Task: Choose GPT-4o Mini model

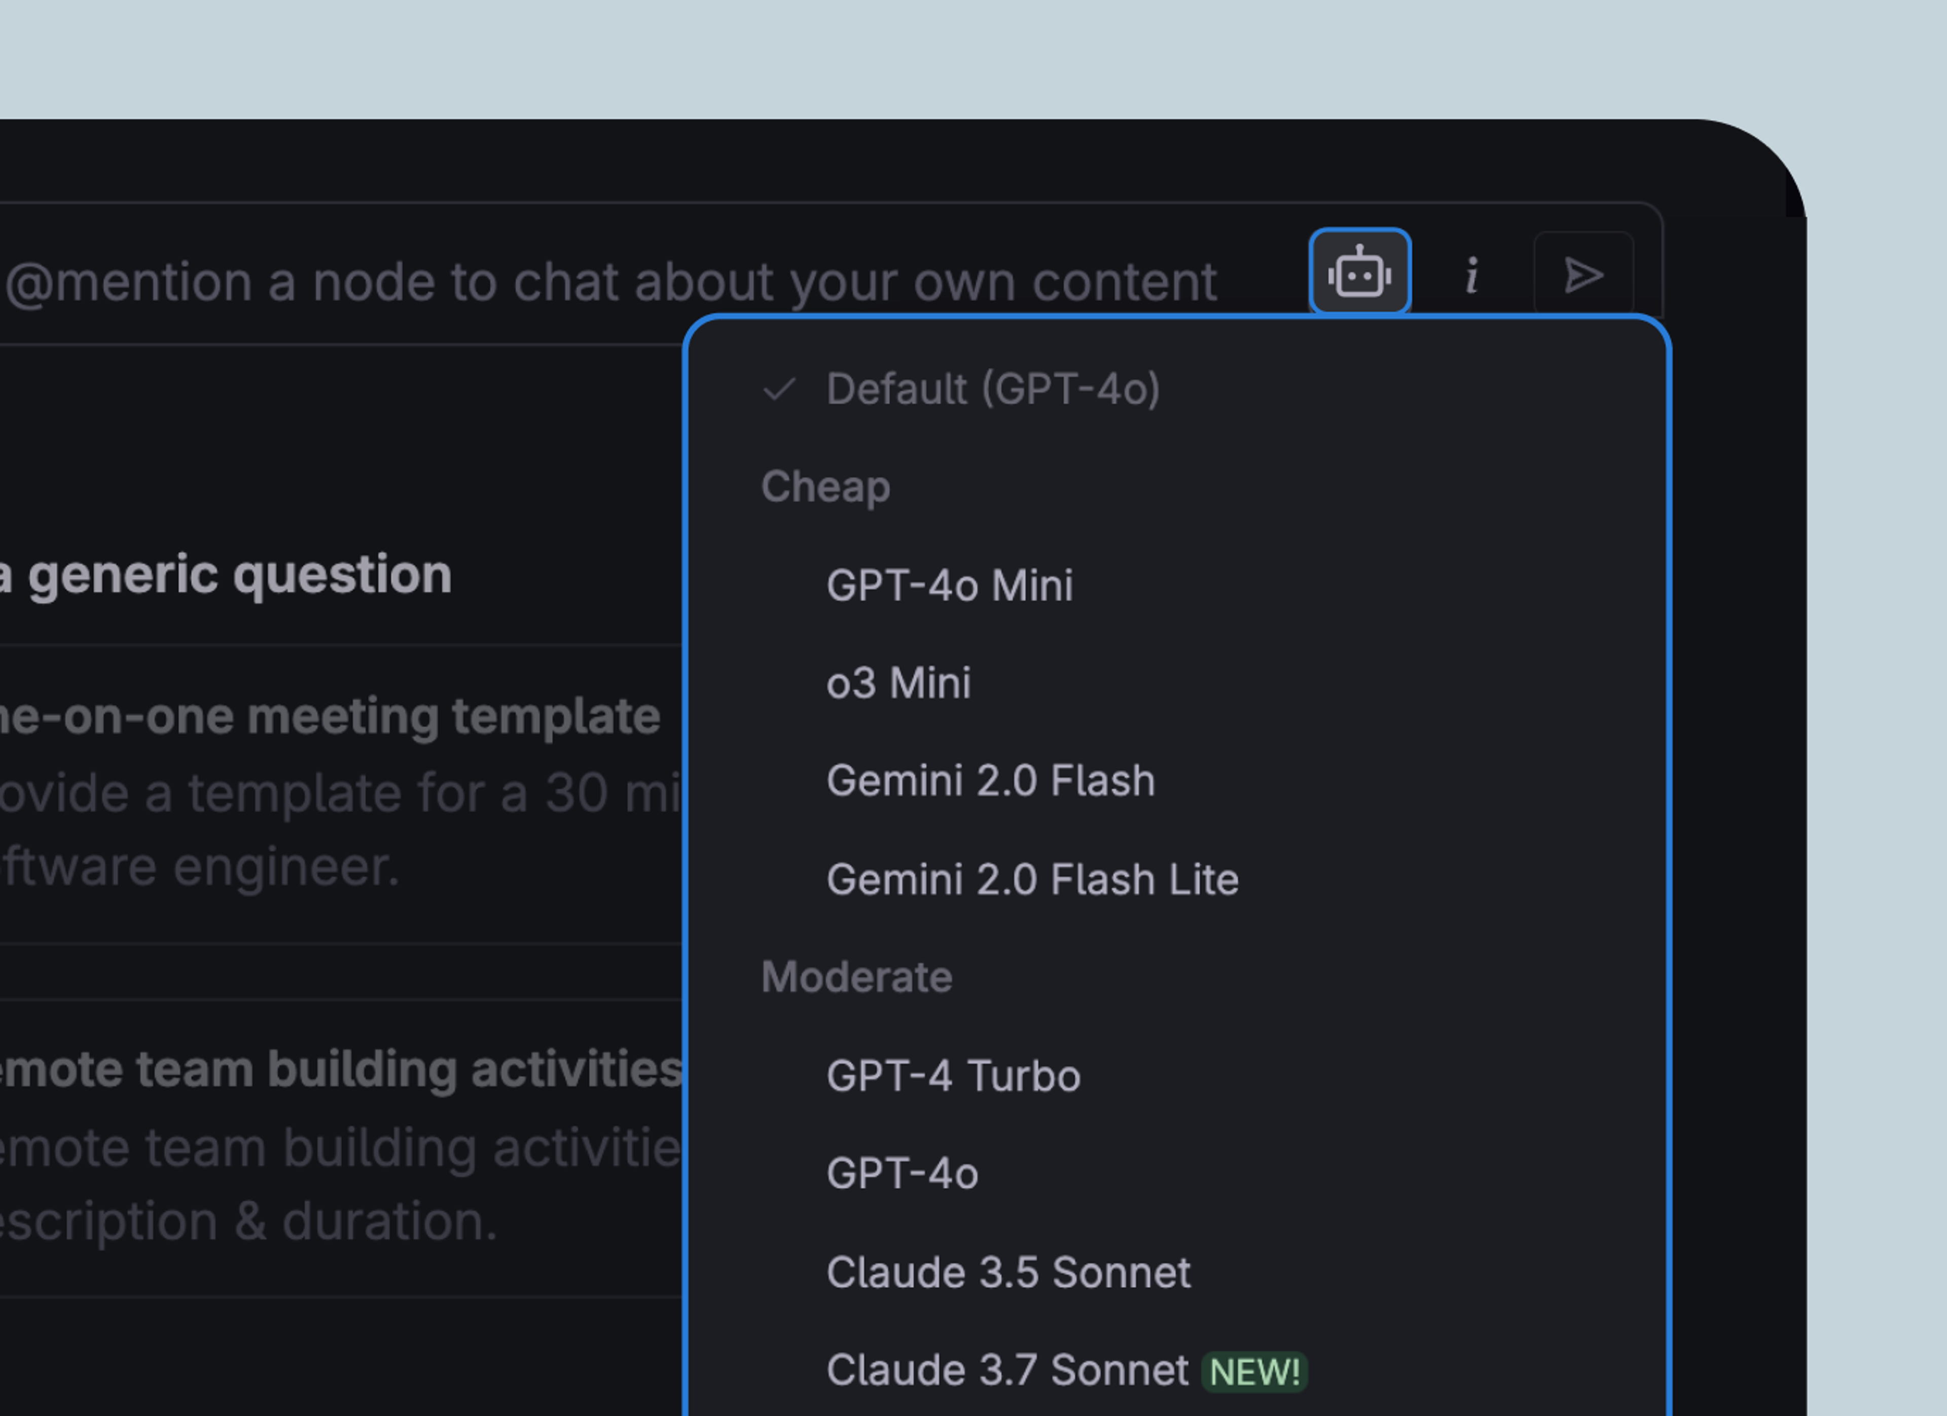Action: (949, 586)
